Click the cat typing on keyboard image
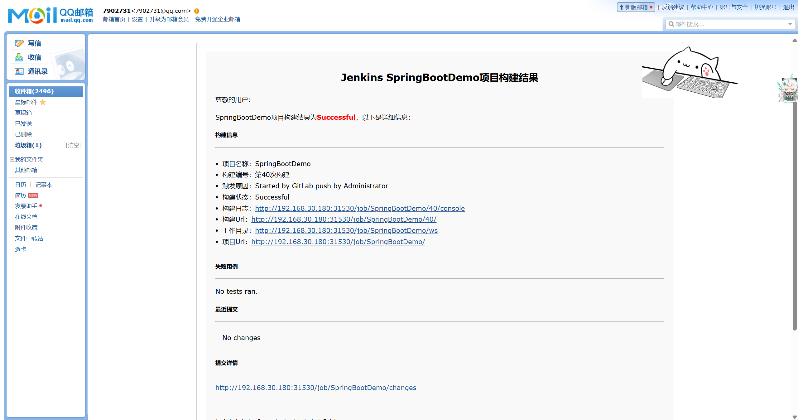The image size is (798, 420). click(690, 72)
